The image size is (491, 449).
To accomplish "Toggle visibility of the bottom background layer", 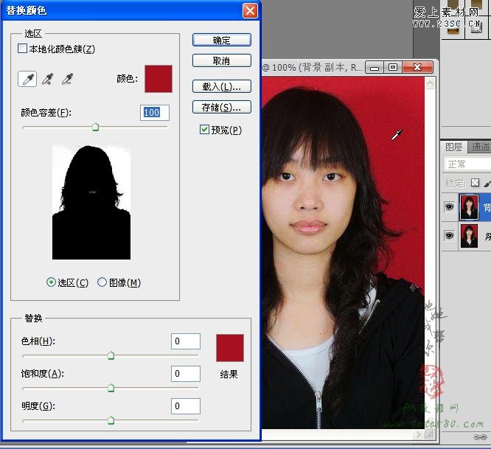I will [448, 236].
